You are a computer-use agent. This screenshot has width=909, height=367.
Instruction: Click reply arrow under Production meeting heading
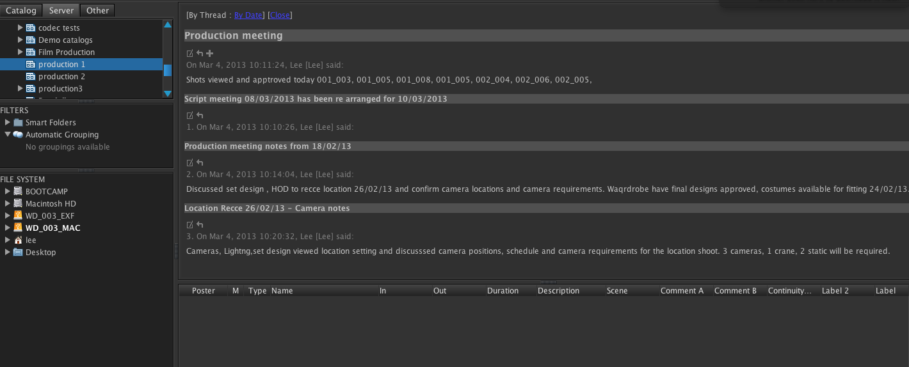[x=200, y=54]
